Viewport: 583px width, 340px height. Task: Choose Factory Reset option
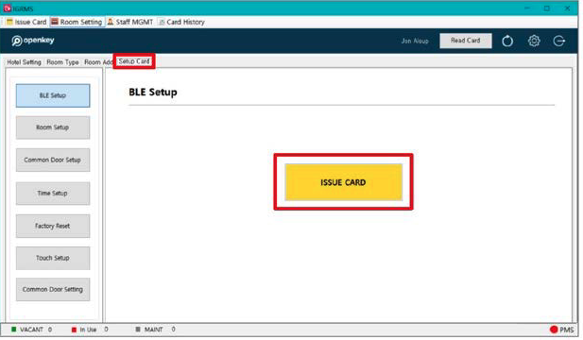point(53,226)
